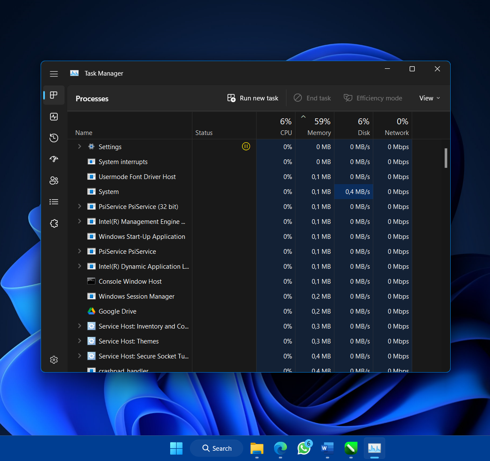Select the Windows Session Manager row
490x461 pixels.
point(240,297)
